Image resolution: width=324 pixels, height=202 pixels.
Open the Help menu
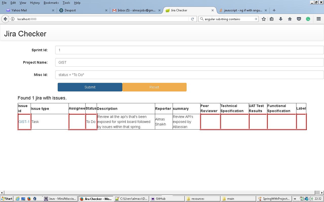coord(77,3)
